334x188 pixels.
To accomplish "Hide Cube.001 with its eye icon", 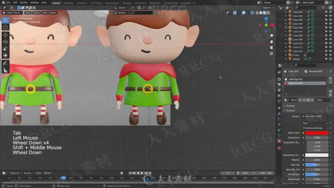I will tap(330, 12).
